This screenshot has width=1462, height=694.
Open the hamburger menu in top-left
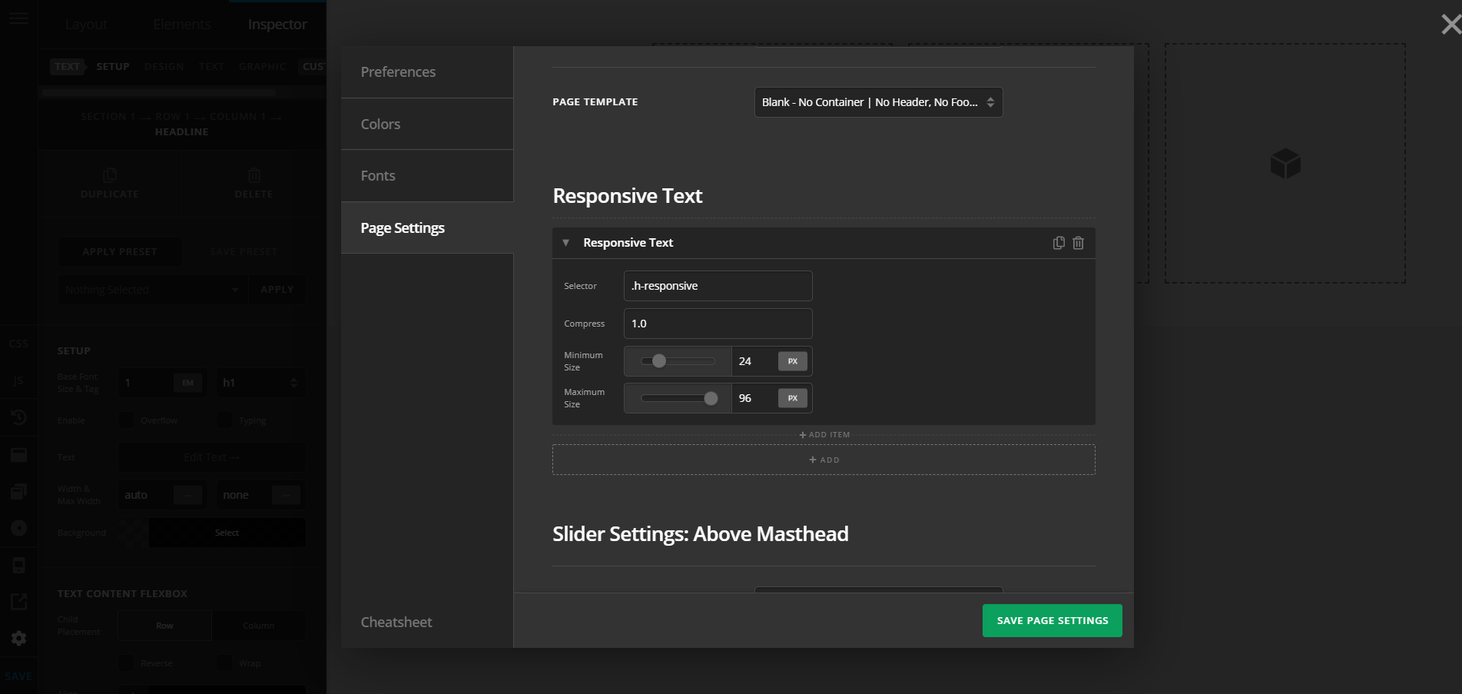click(18, 18)
